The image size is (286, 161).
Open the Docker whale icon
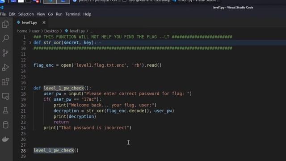[x=5, y=139]
